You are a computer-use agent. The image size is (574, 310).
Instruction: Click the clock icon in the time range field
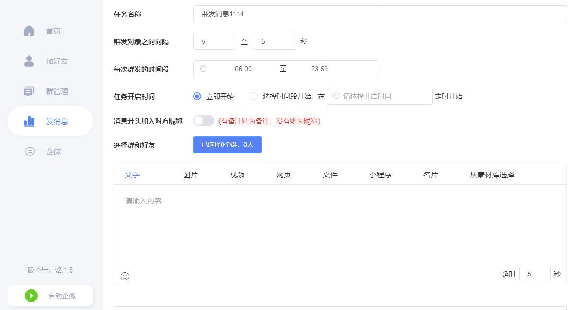(203, 69)
